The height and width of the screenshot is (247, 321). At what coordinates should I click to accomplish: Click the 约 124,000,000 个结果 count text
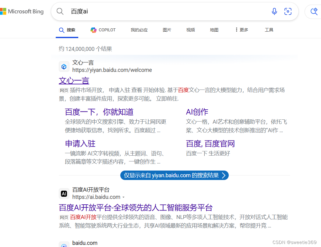tap(85, 49)
